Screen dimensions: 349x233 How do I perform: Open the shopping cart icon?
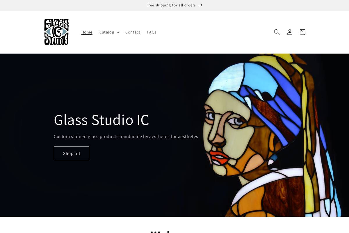(x=302, y=32)
